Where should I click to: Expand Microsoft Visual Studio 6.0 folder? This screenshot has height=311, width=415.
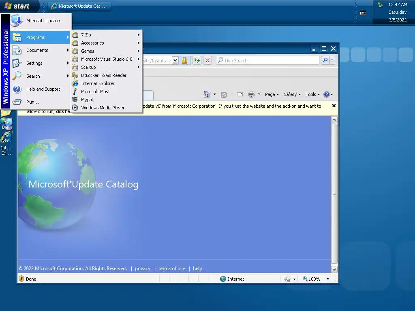tap(107, 59)
